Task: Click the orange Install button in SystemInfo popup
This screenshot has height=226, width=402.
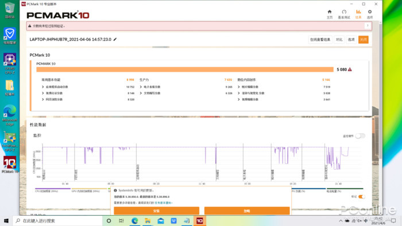Action: tap(156, 211)
